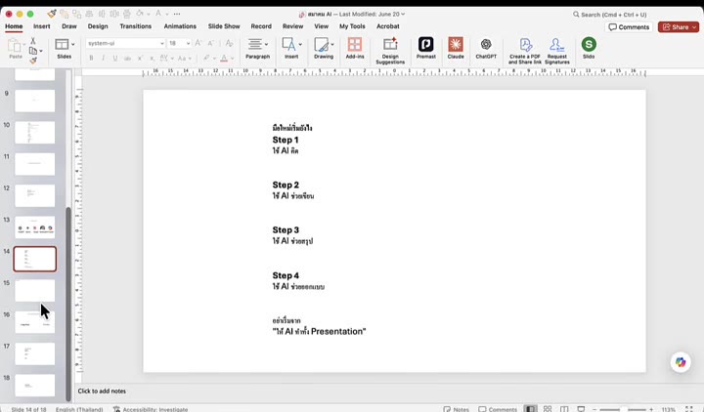Open the Review tab

click(292, 26)
